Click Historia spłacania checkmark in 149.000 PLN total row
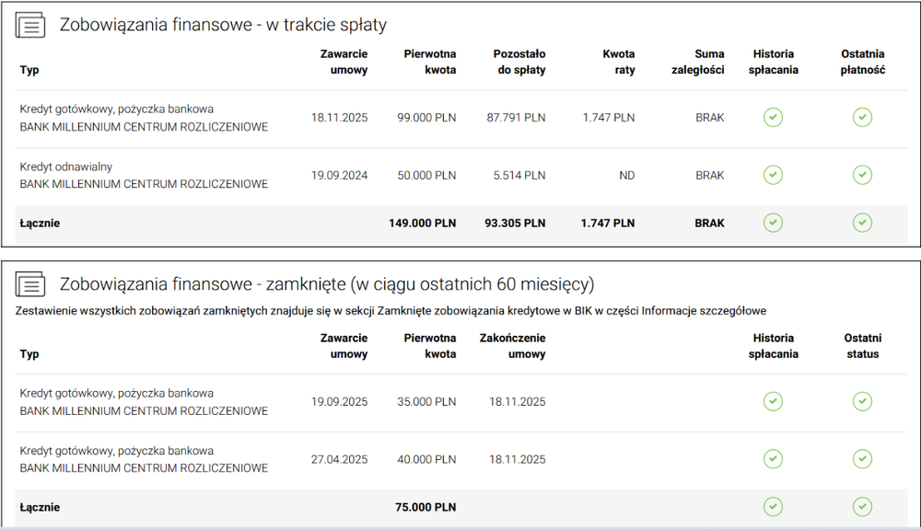Screen dimensions: 921x529 773,223
